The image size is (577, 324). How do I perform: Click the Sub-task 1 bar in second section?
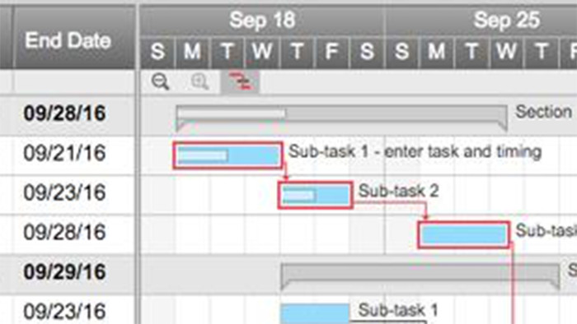click(315, 314)
